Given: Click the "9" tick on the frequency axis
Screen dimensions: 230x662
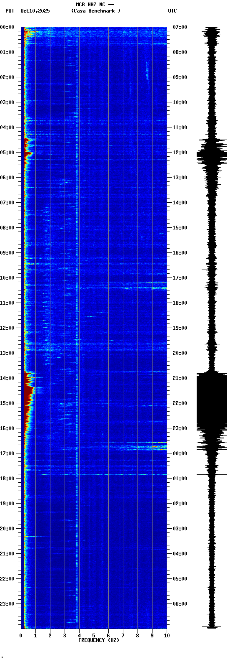Looking at the screenshot, I should pyautogui.click(x=152, y=636).
